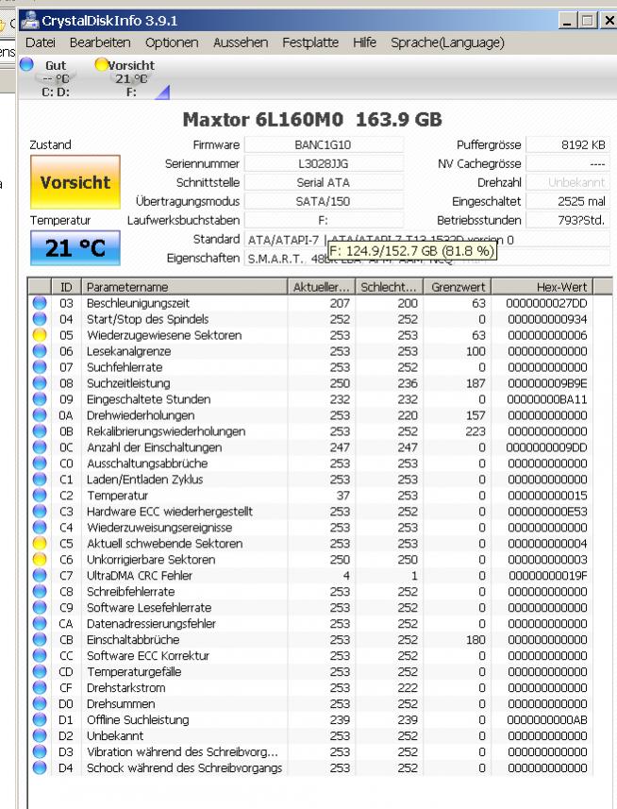Image resolution: width=617 pixels, height=809 pixels.
Task: Click the Eingeschaltet value 2525 mal
Action: (568, 201)
